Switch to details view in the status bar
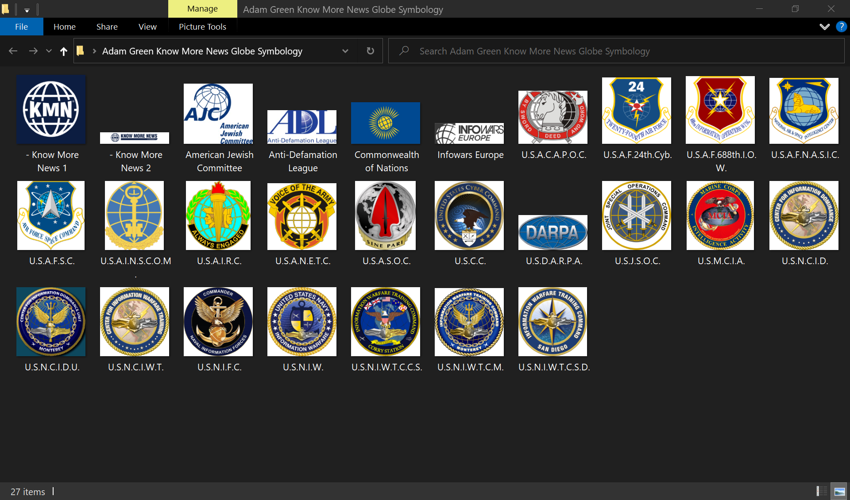Image resolution: width=850 pixels, height=500 pixels. point(822,491)
